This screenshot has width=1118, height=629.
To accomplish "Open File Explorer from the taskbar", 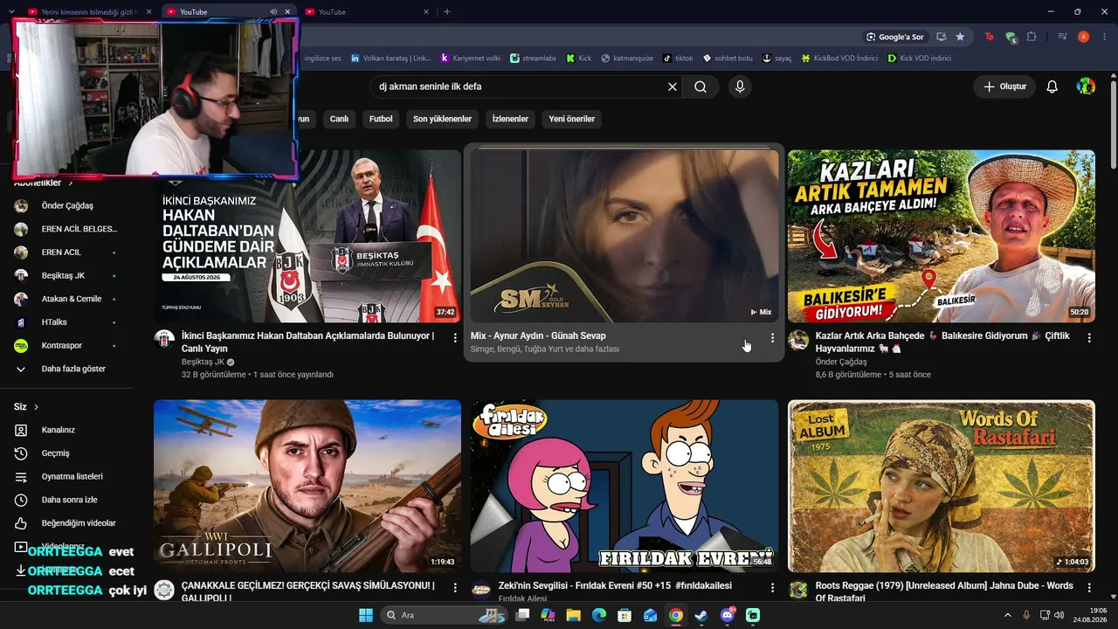I will (x=573, y=615).
